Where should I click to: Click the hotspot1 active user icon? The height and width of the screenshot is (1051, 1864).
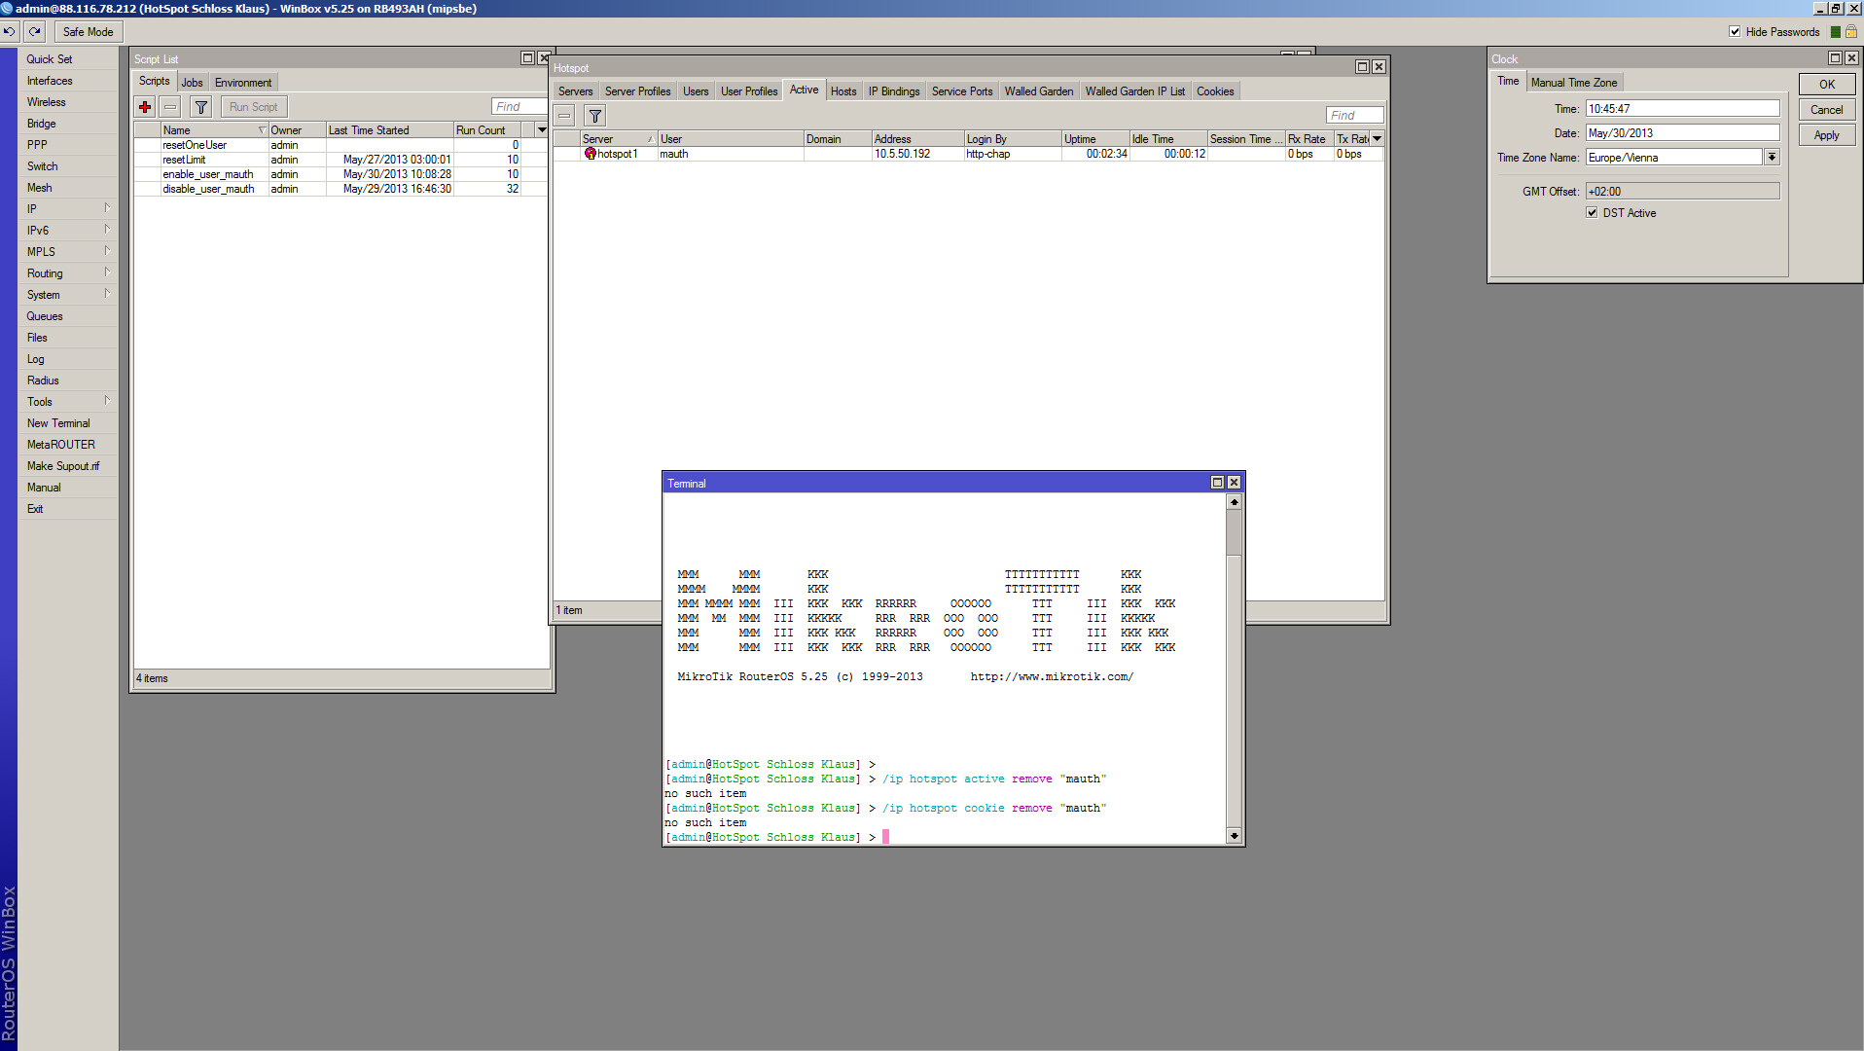590,154
